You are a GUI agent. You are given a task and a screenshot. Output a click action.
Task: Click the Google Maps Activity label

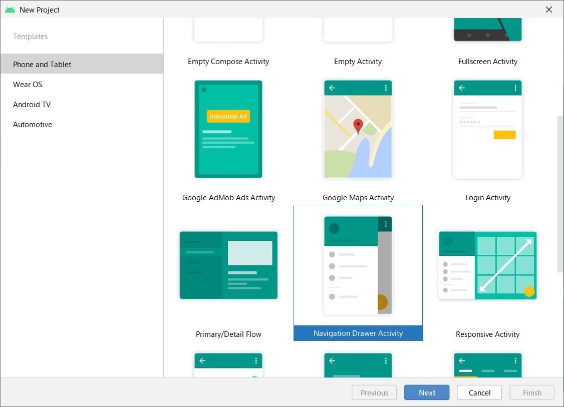click(358, 198)
